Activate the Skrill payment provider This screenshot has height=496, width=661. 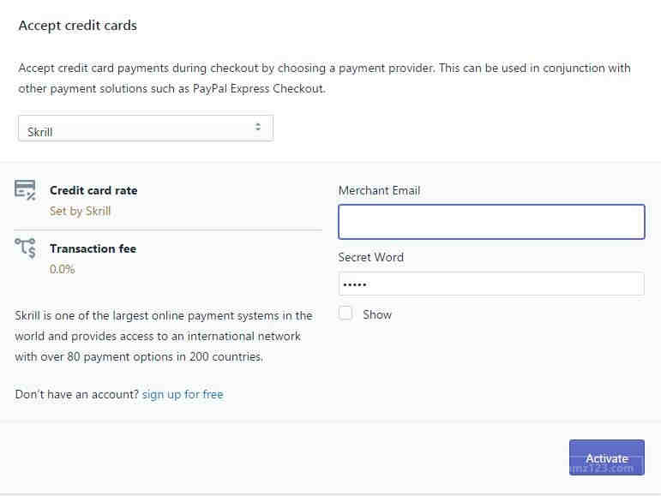pos(607,457)
